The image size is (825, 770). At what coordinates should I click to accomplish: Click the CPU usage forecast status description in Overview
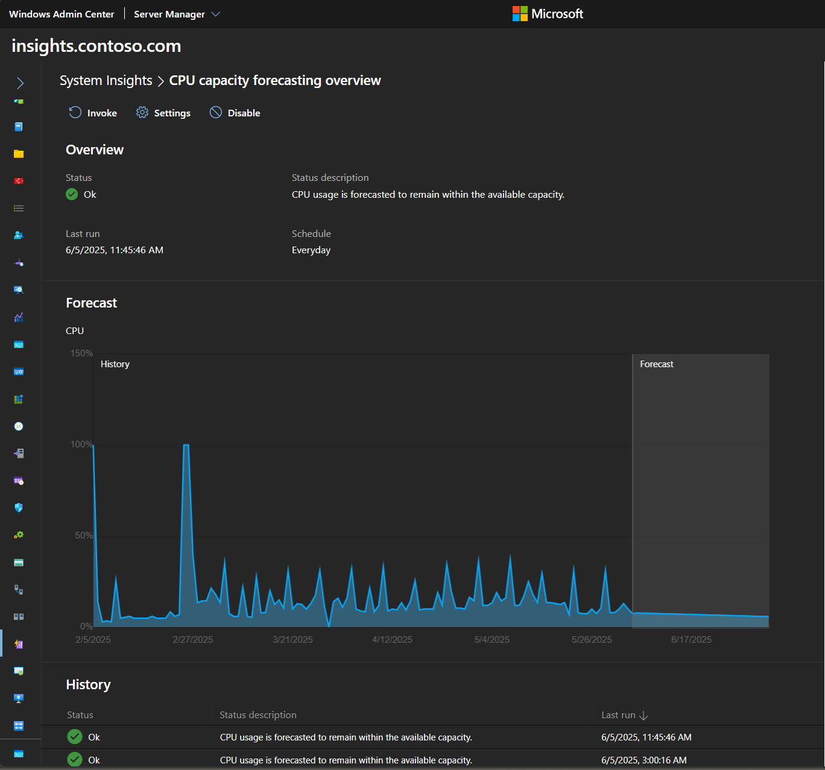click(428, 194)
